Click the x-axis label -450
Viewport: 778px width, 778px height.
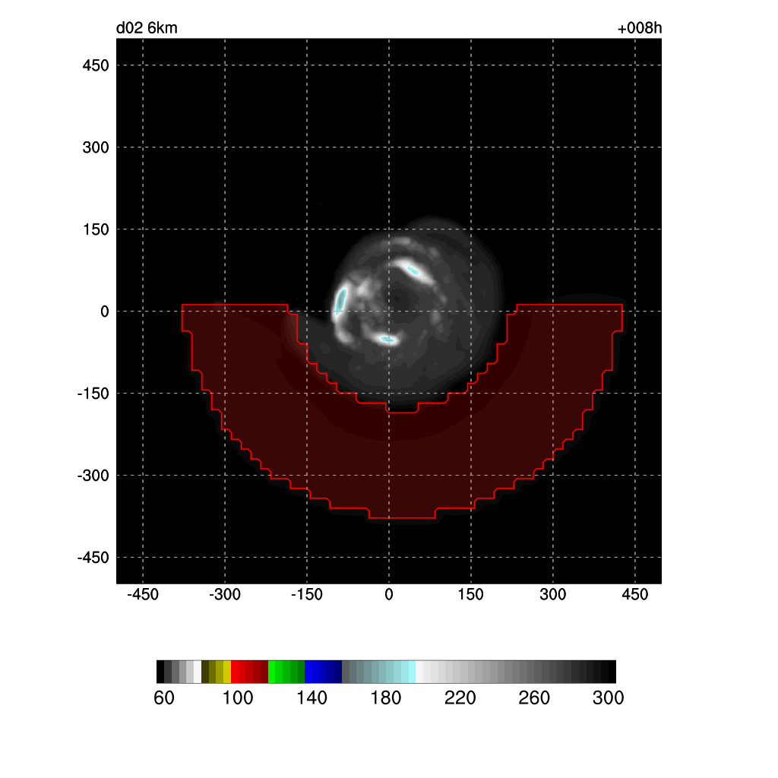[142, 594]
